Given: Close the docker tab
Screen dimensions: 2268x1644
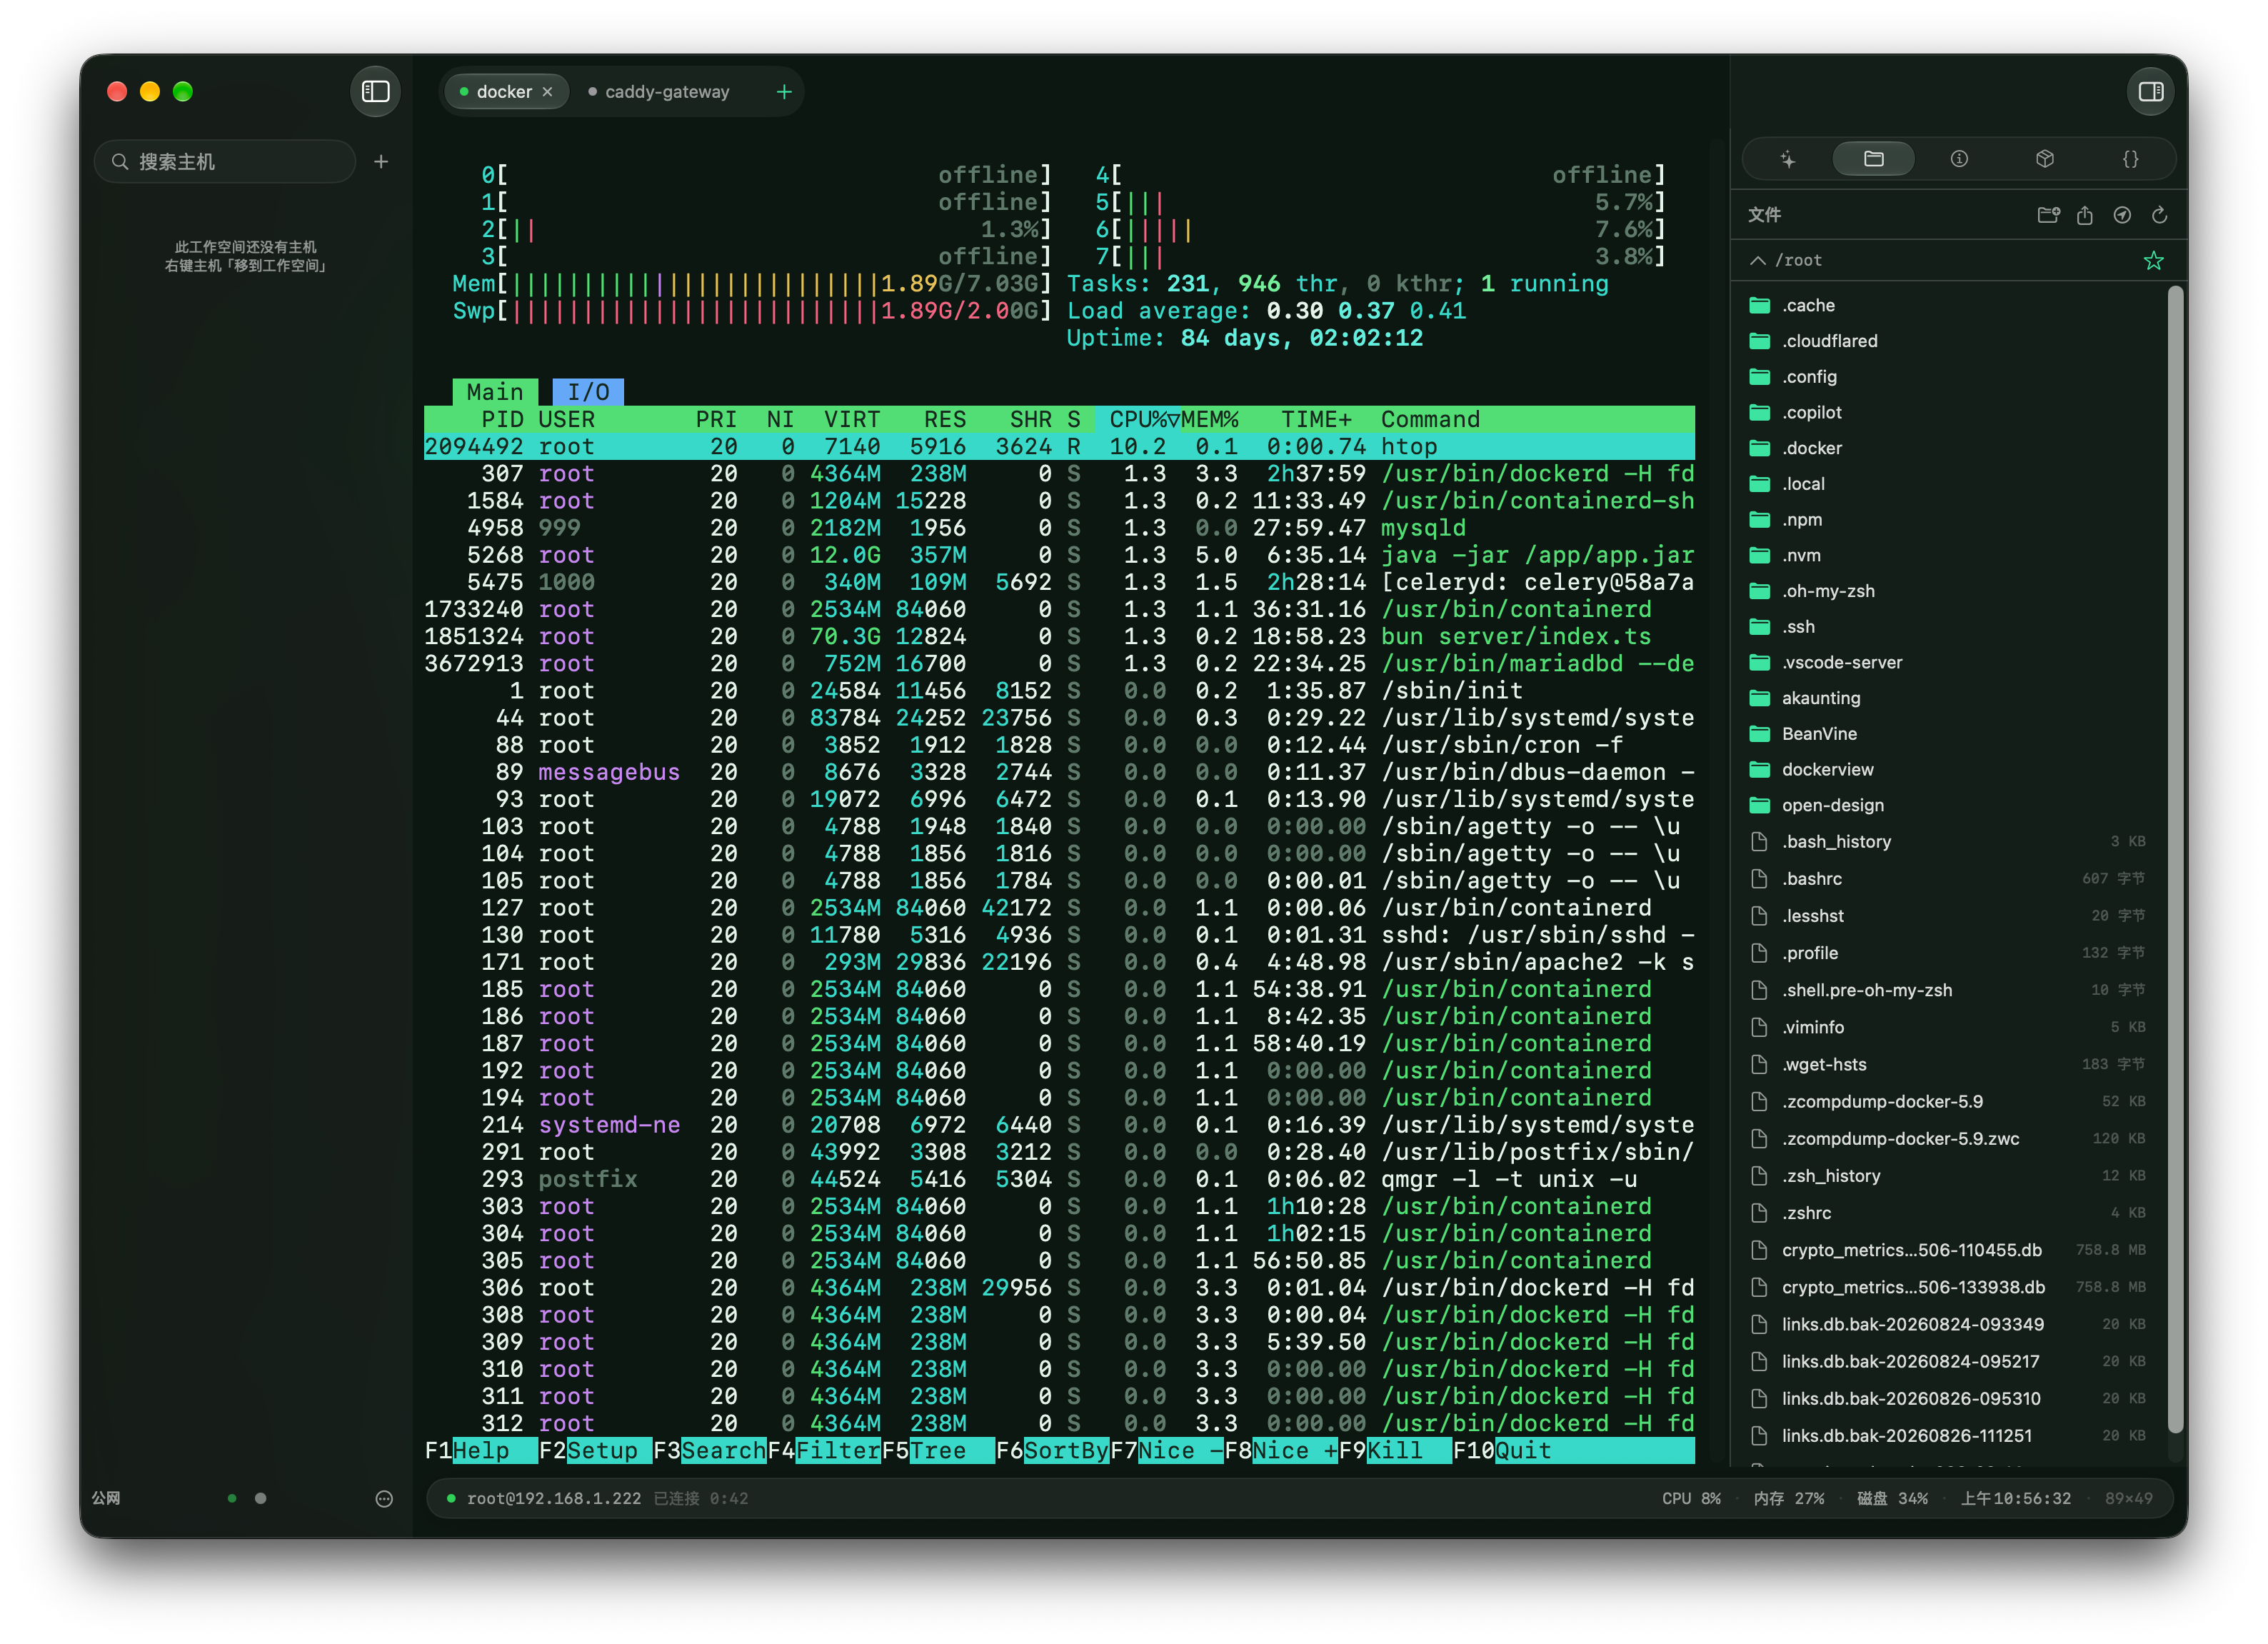Looking at the screenshot, I should (x=547, y=92).
